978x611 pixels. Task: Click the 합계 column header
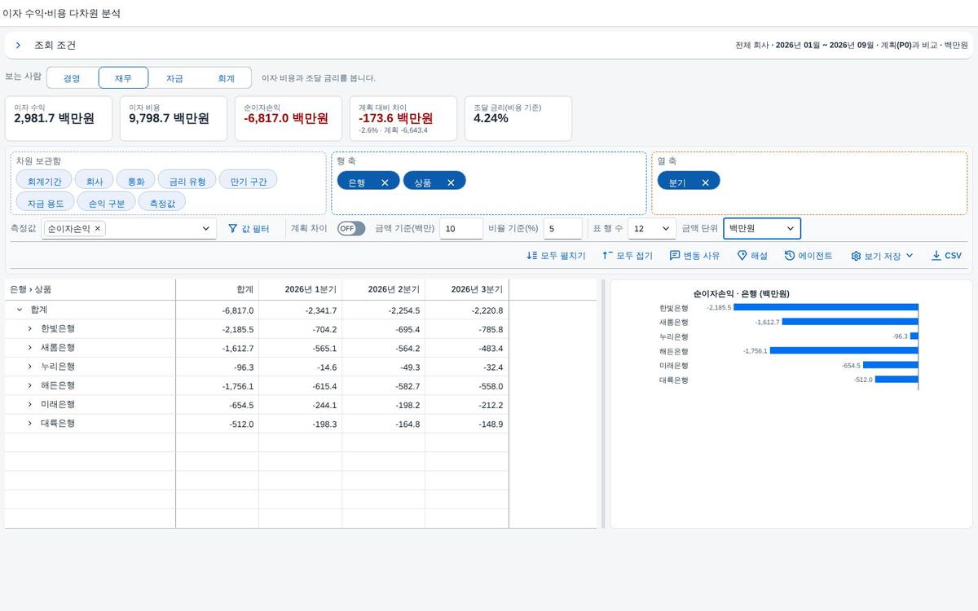218,289
